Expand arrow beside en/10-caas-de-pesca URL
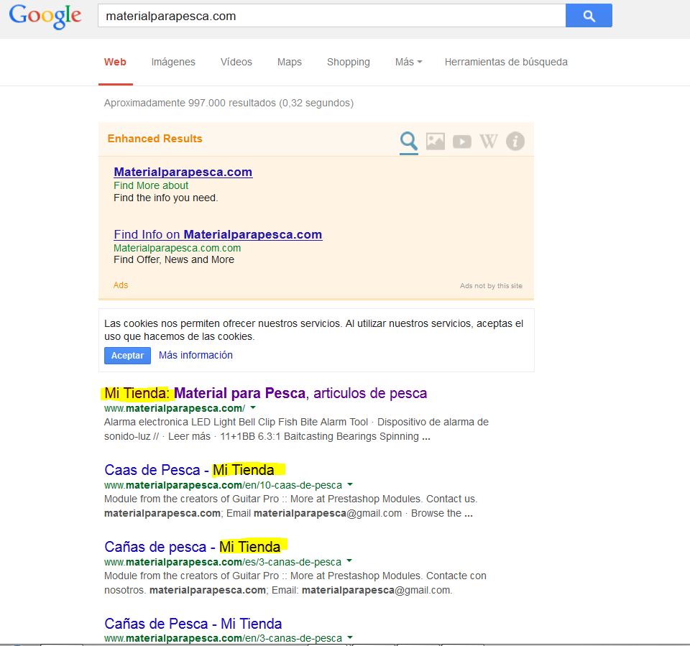Image resolution: width=690 pixels, height=646 pixels. [x=350, y=484]
